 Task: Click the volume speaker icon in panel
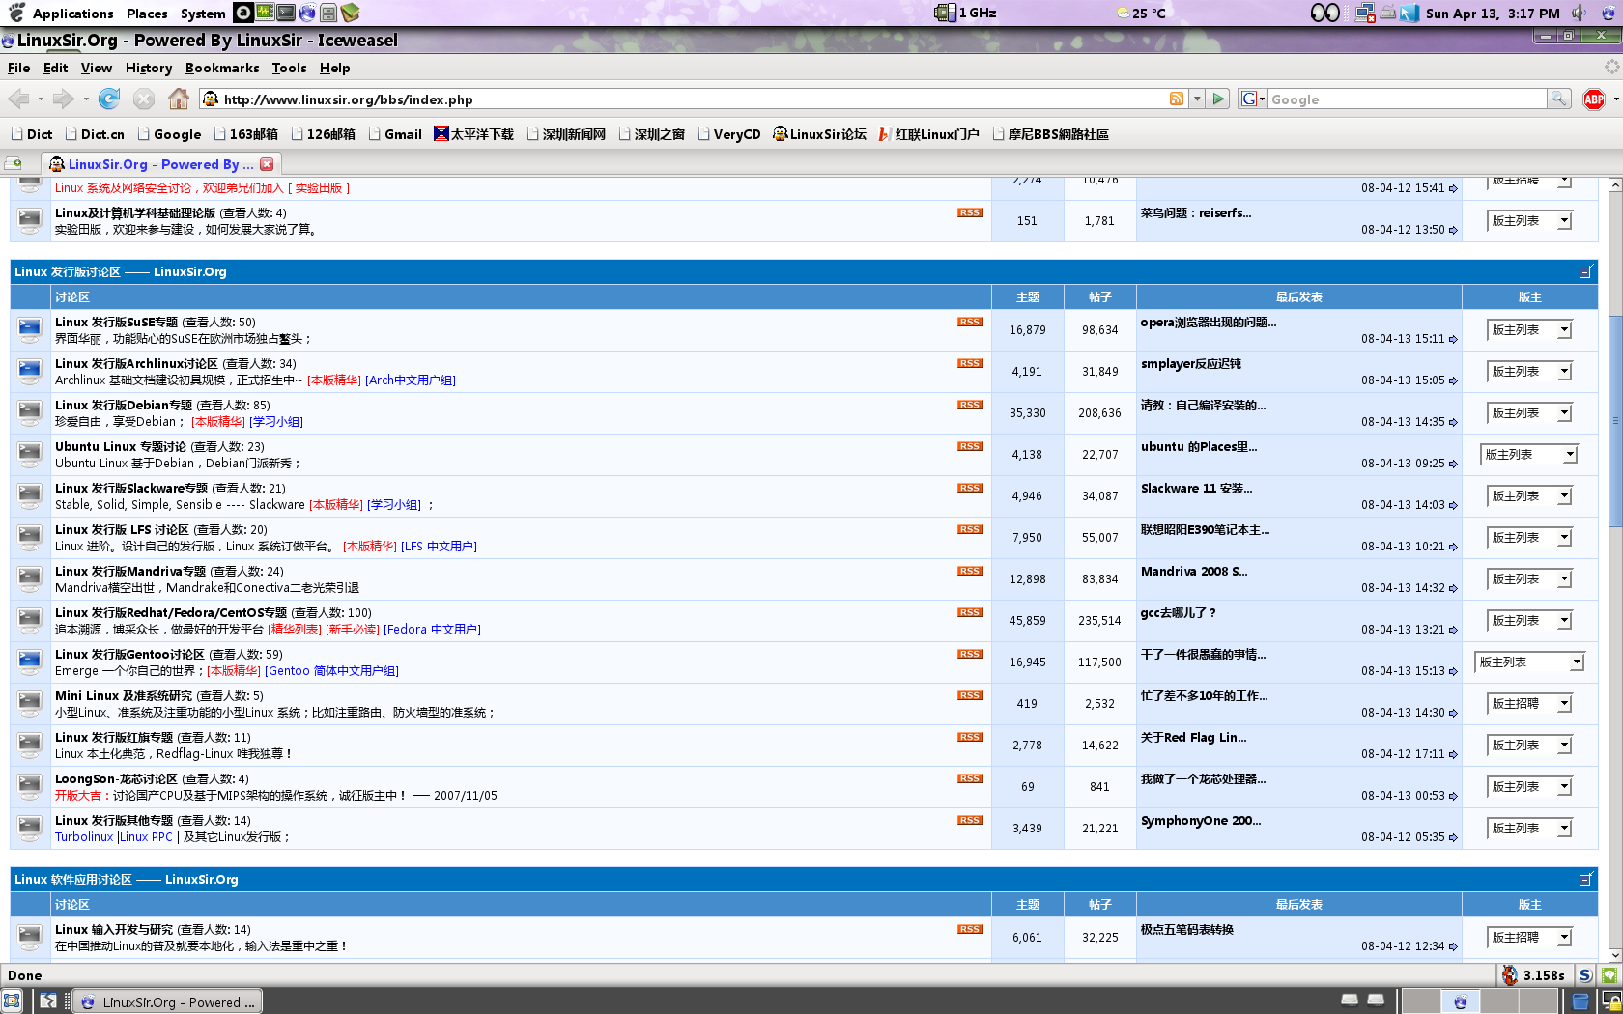pos(1580,13)
